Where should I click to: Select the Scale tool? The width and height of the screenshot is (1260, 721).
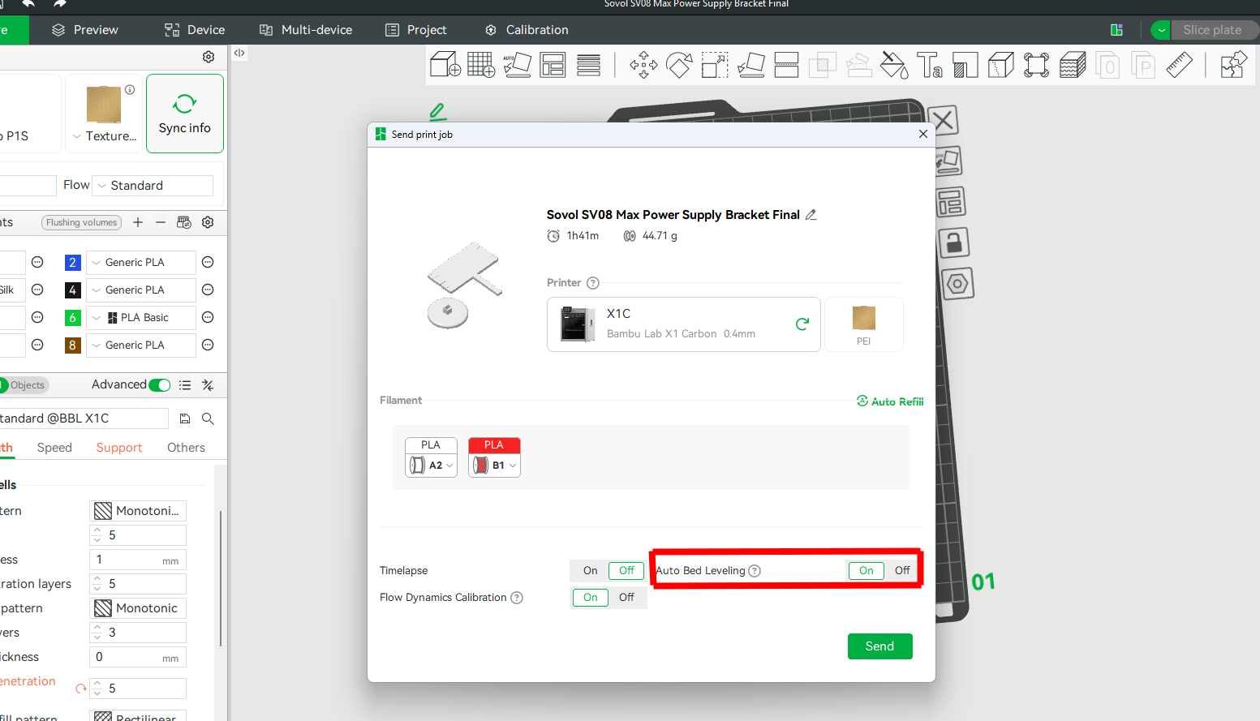pyautogui.click(x=715, y=64)
